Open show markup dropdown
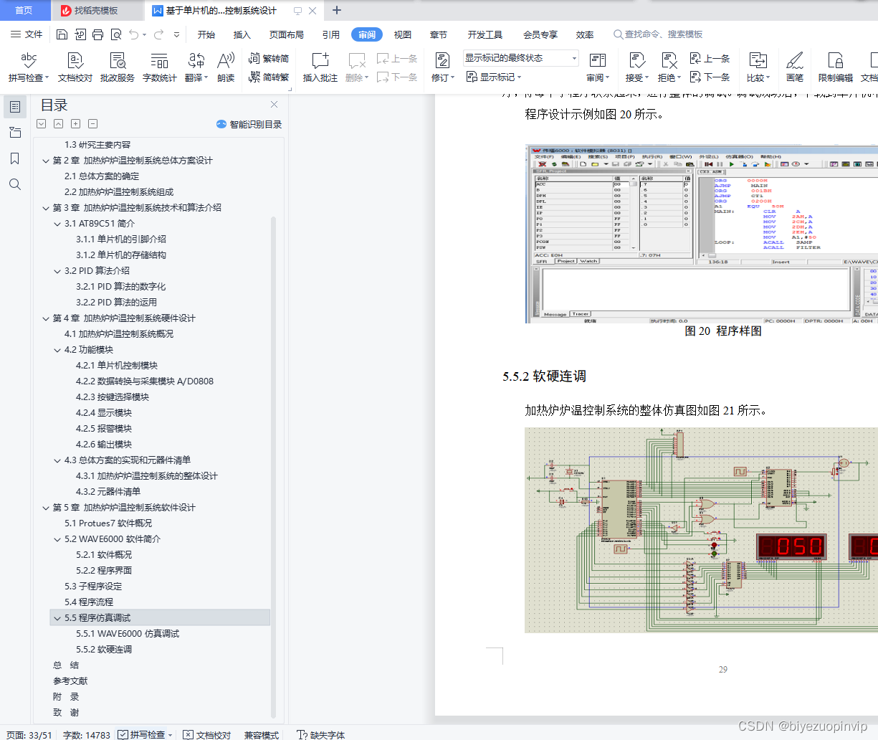Viewport: 878px width, 740px height. point(494,77)
